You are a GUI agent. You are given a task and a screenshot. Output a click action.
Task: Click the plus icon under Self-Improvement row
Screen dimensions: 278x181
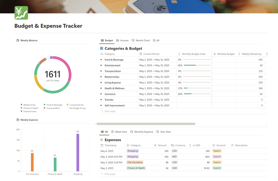point(102,111)
